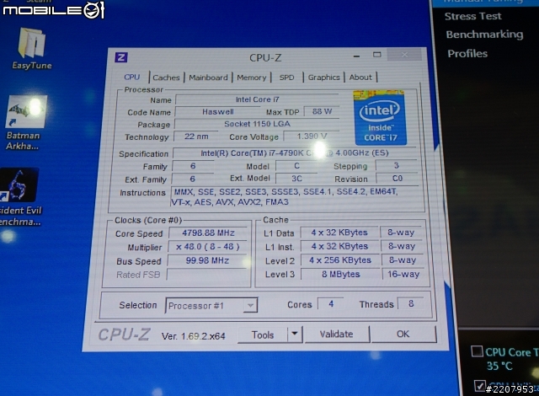The image size is (539, 396).
Task: Open the EasyTune folder icon
Action: click(32, 43)
